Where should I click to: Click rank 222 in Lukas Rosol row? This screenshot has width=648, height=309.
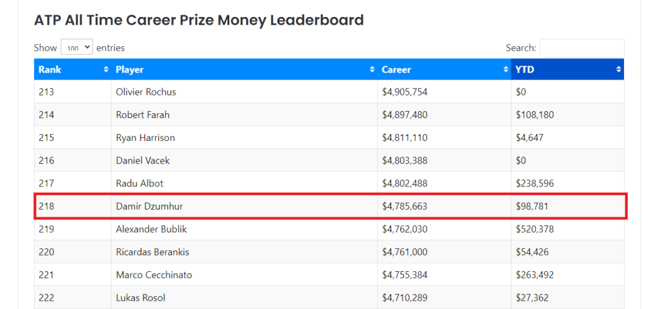point(46,298)
